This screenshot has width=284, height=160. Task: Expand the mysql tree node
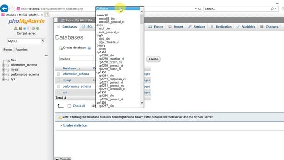3,70
